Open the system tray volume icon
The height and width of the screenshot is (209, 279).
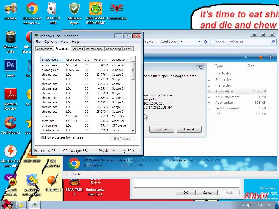click(x=249, y=205)
